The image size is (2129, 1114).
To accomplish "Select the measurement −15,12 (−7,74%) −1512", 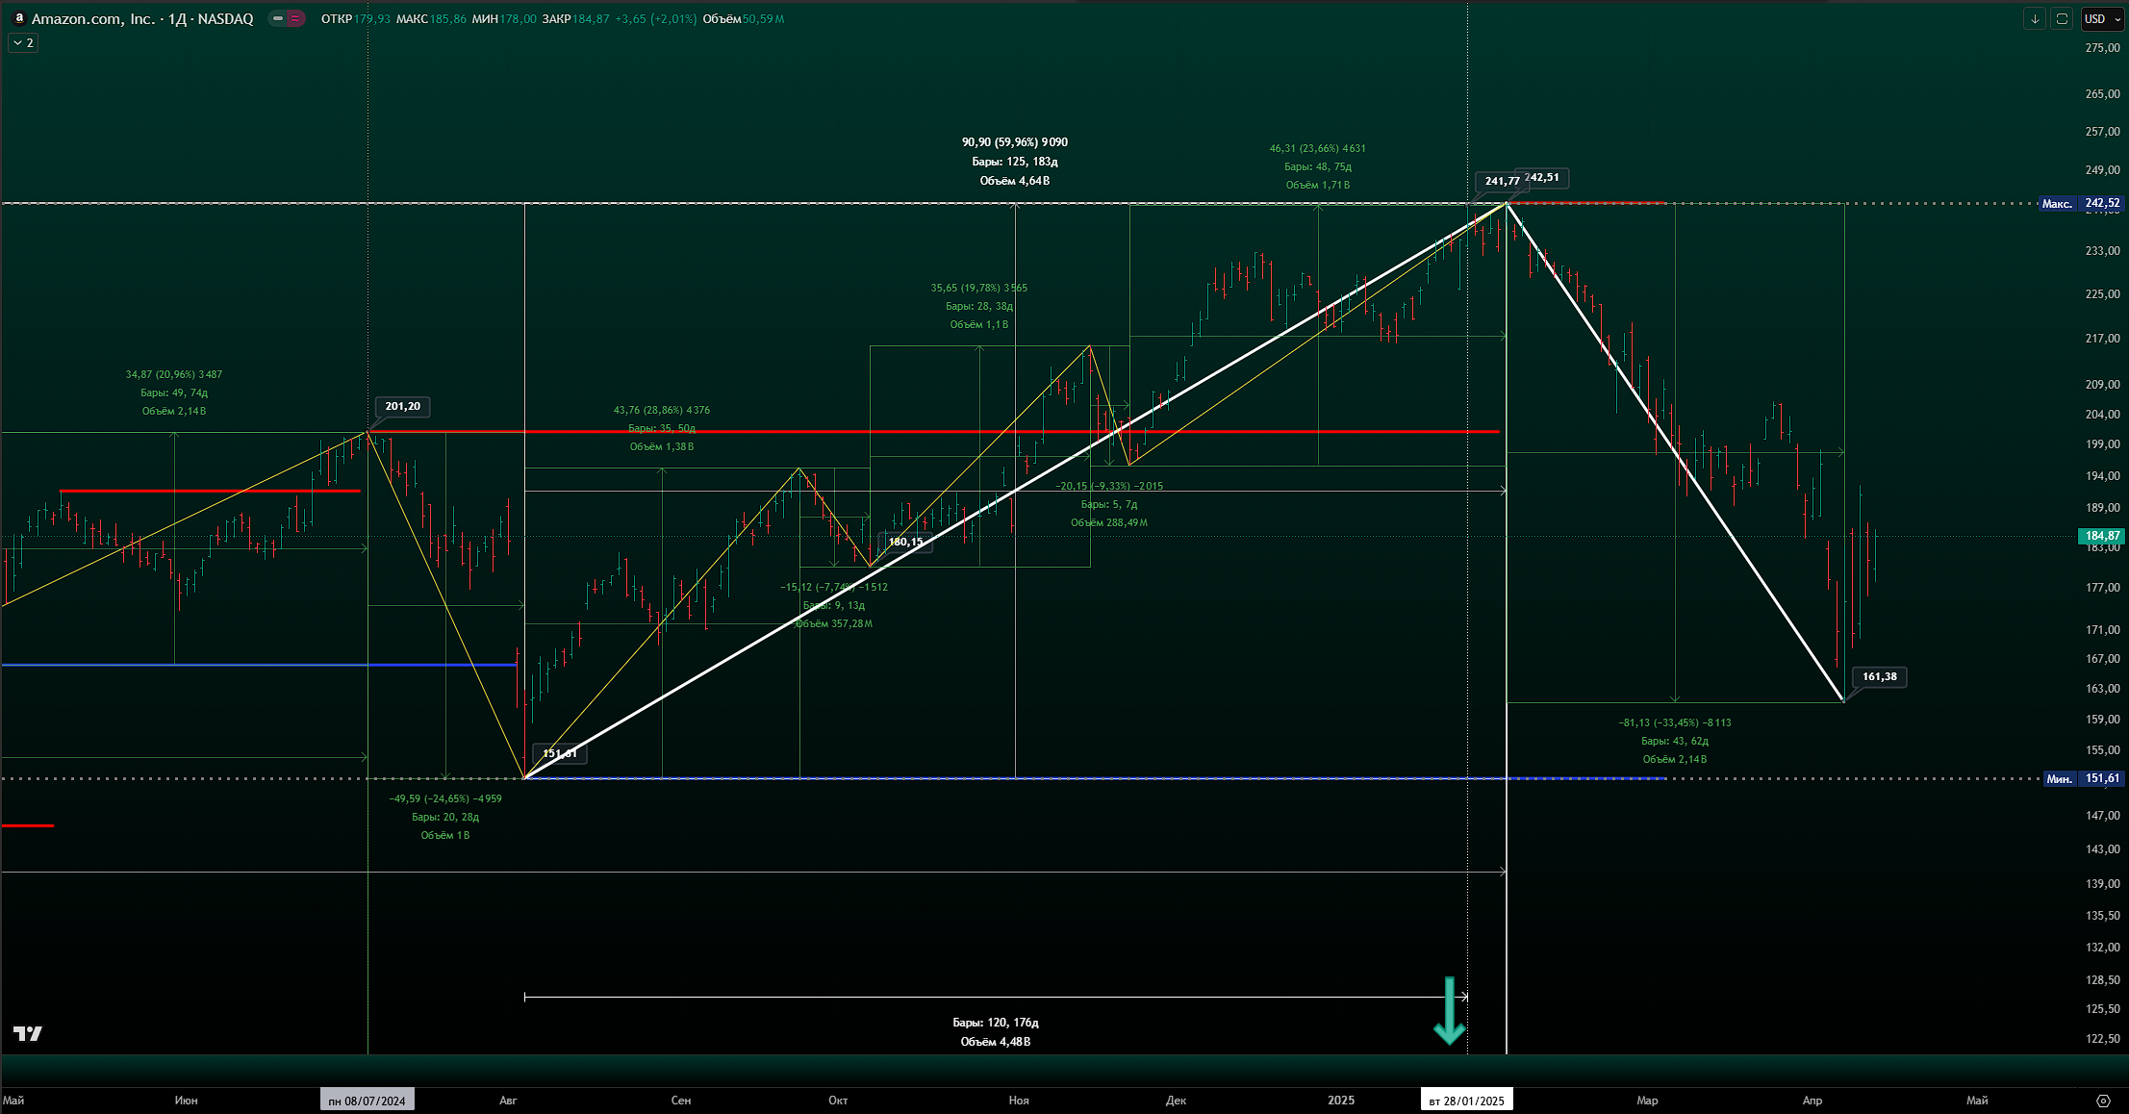I will [834, 587].
